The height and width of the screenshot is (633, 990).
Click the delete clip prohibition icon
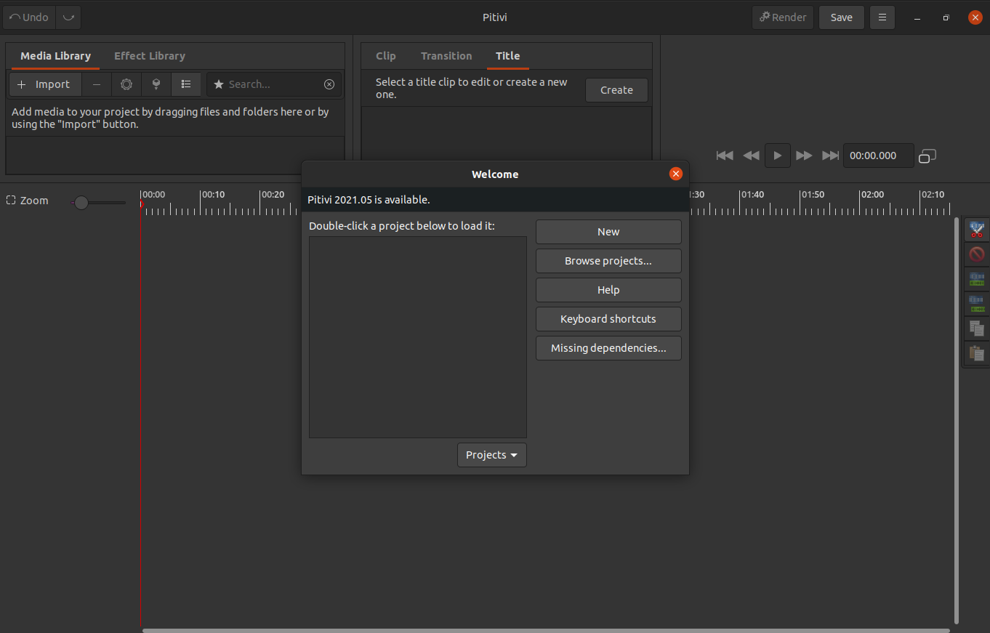point(976,254)
